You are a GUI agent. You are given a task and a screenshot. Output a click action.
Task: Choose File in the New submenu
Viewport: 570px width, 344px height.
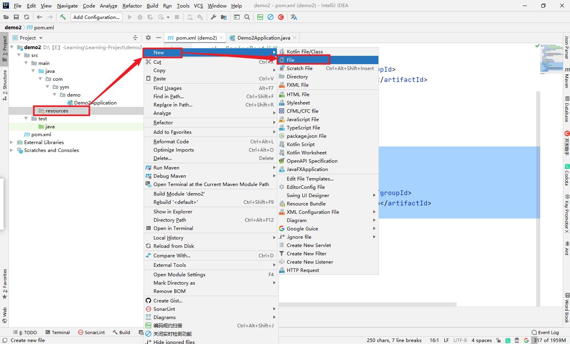click(328, 60)
